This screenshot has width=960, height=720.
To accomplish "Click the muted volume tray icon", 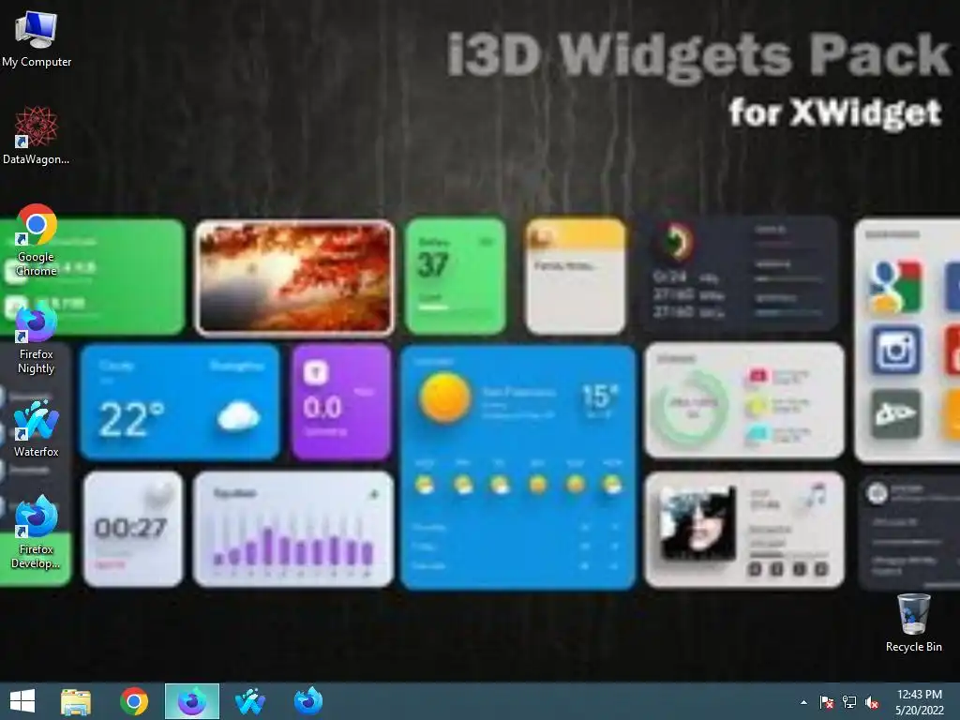I will point(873,702).
